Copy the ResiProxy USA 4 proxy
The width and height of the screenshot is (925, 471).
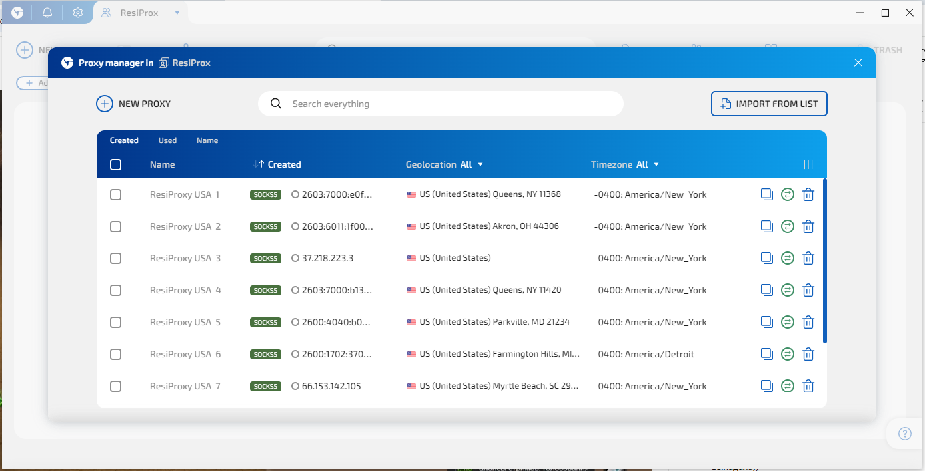767,290
